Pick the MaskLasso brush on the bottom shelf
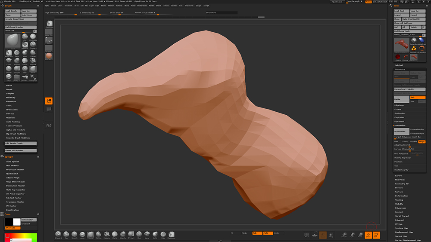The image size is (431, 242). (171, 235)
